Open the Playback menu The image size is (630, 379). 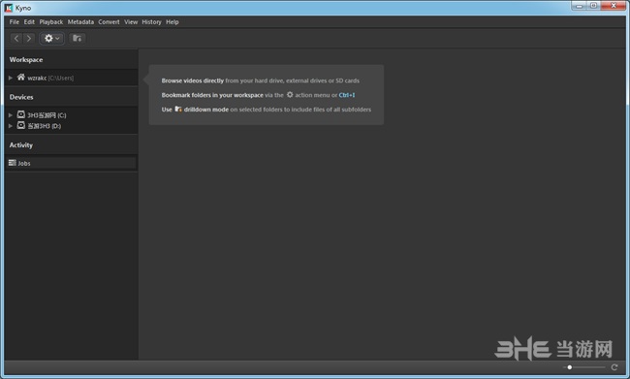[51, 22]
